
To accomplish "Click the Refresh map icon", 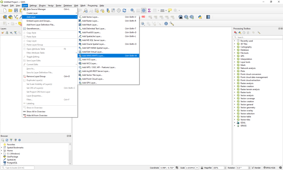I will point(124,10).
